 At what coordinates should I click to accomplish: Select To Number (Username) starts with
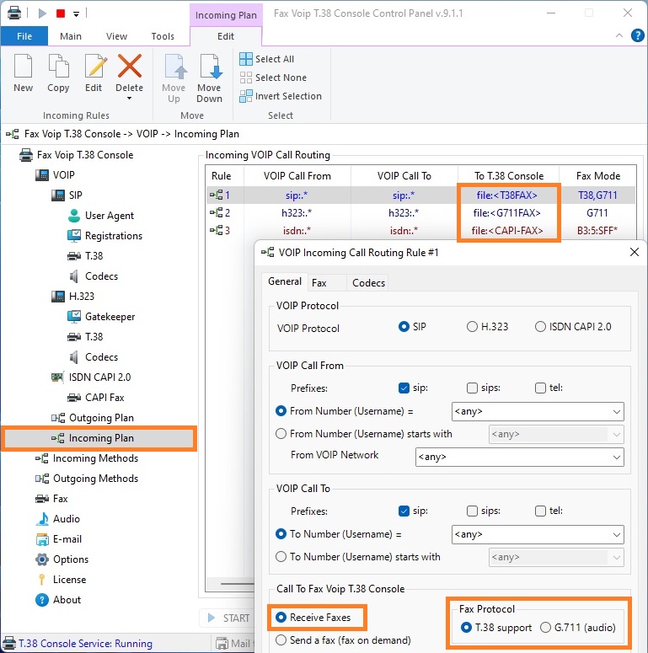[281, 557]
